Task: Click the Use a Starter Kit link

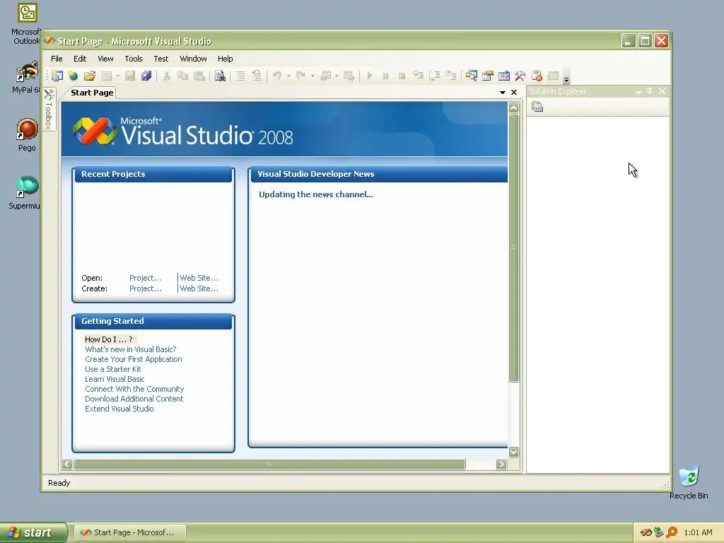Action: [112, 369]
